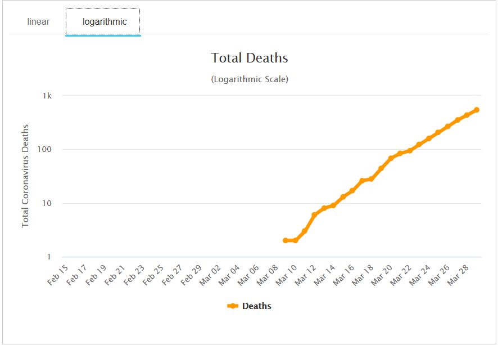The width and height of the screenshot is (498, 345).
Task: Click the orange Deaths legend marker
Action: [x=233, y=306]
